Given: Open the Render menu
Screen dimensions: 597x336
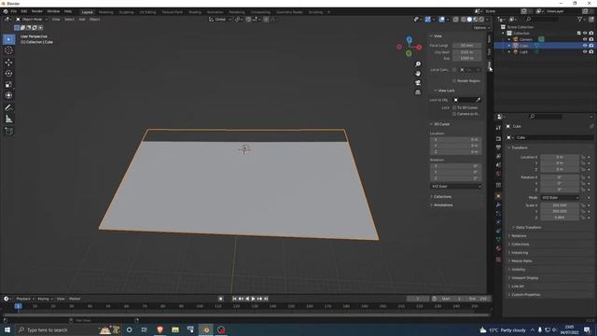Looking at the screenshot, I should tap(37, 12).
